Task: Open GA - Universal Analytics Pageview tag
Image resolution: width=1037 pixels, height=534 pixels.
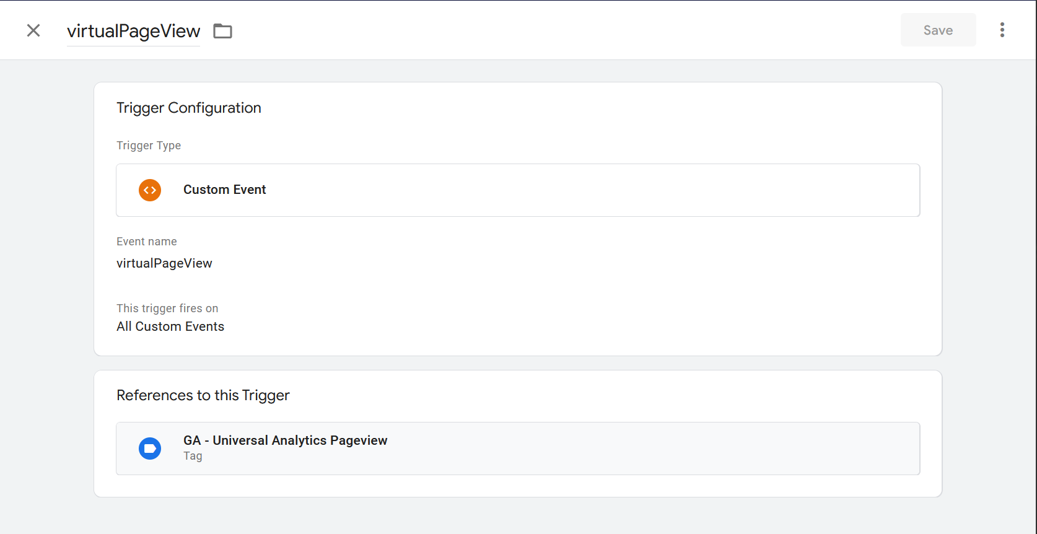Action: pos(285,440)
